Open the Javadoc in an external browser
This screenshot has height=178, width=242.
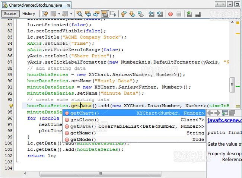tap(225, 113)
